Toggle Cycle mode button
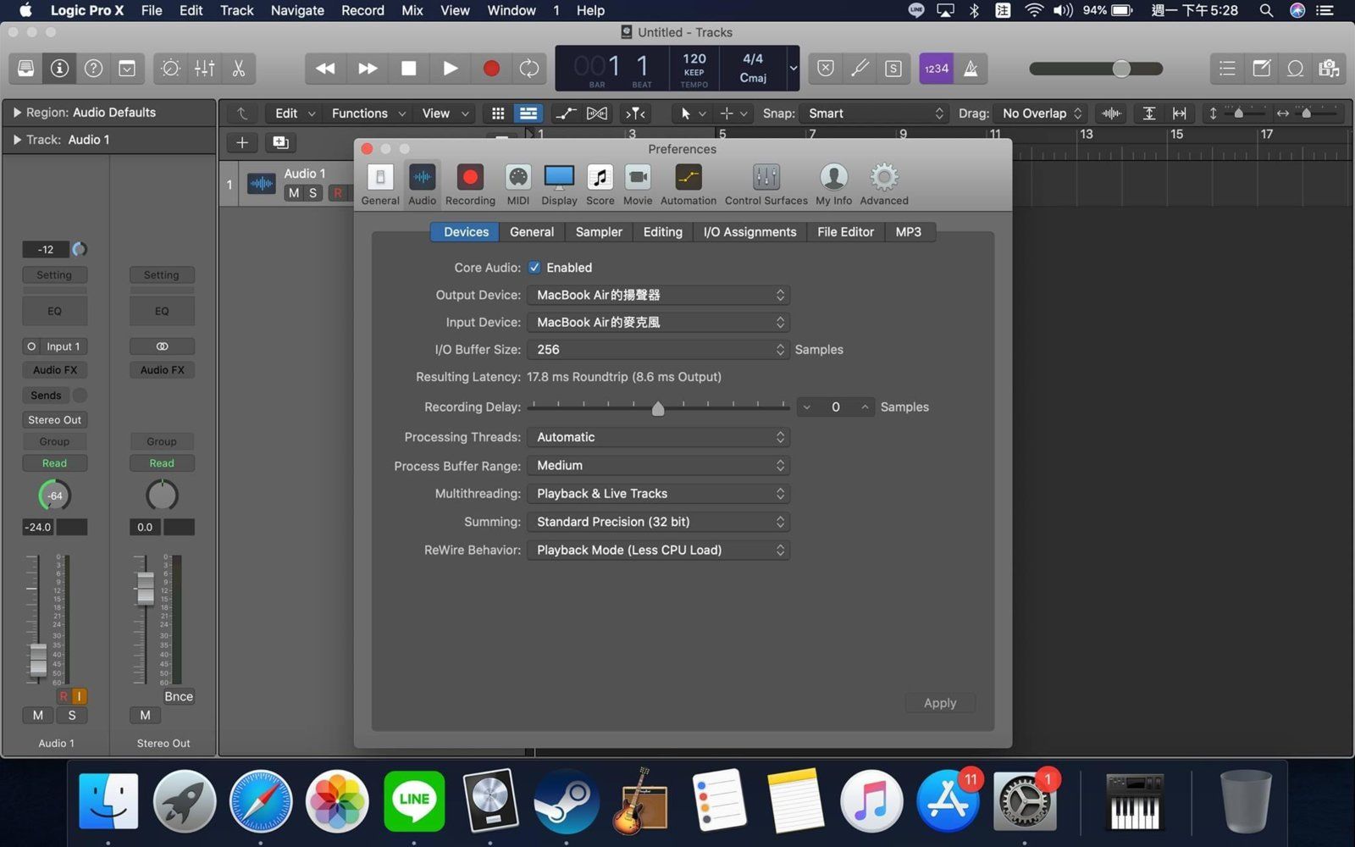Viewport: 1355px width, 847px height. [529, 69]
